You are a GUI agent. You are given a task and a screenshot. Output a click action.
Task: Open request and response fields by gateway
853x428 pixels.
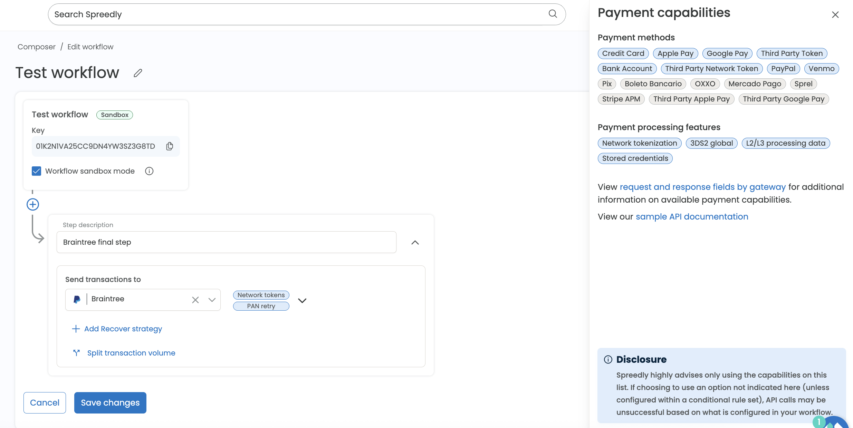tap(703, 187)
